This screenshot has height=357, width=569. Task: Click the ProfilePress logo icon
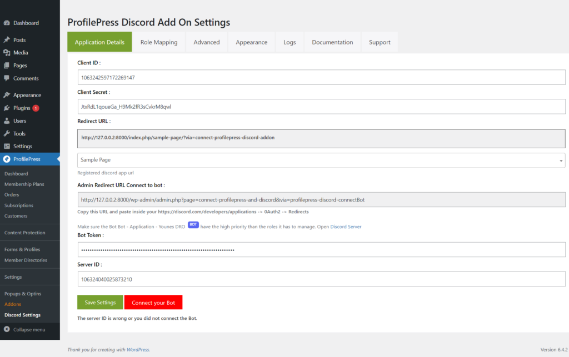click(7, 159)
